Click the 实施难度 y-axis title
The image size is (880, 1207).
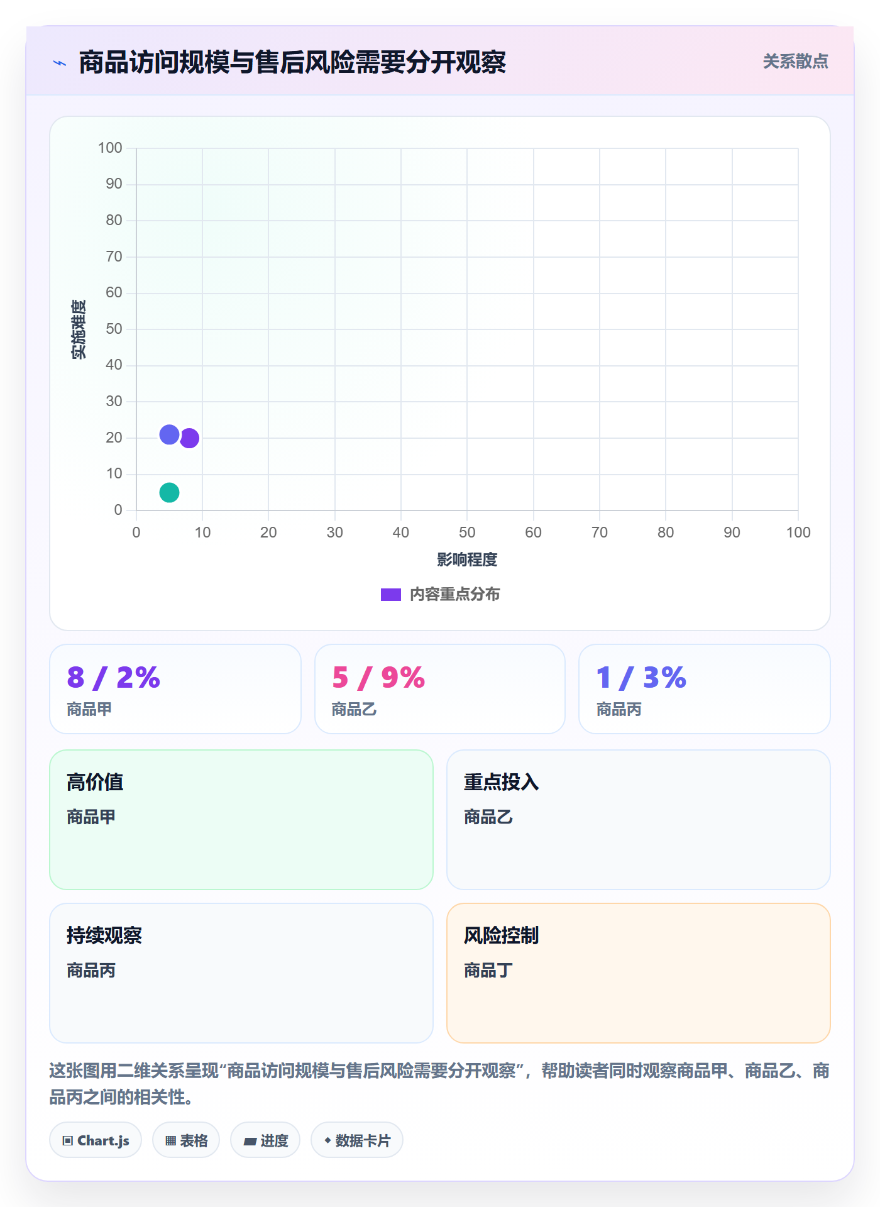pos(79,329)
